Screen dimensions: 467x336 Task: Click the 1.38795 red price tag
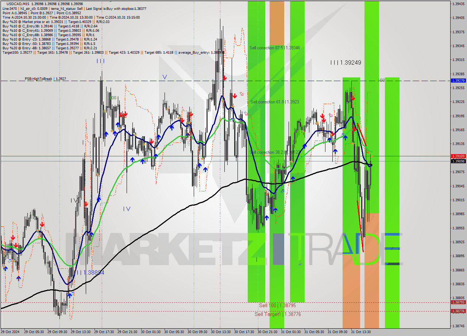[x=458, y=302]
